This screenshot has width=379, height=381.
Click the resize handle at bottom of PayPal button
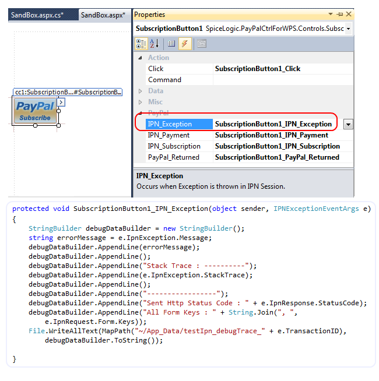coord(35,125)
